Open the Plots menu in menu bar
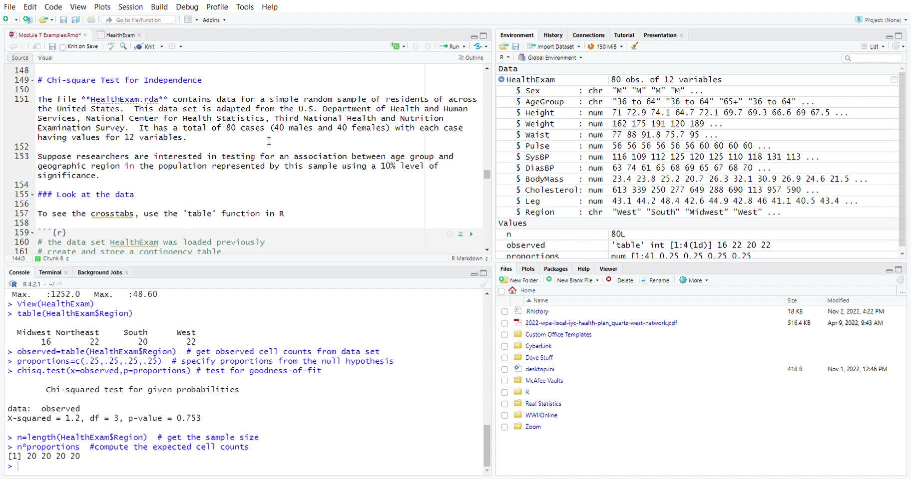 [x=102, y=7]
